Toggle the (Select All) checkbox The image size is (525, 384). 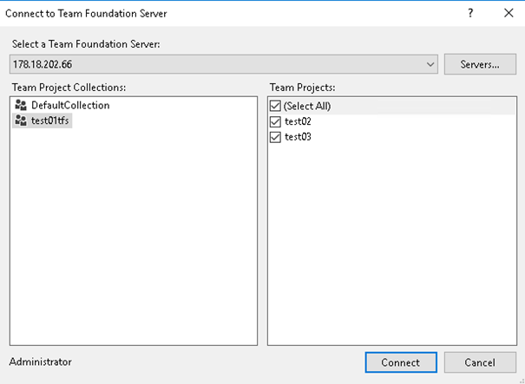pos(276,106)
